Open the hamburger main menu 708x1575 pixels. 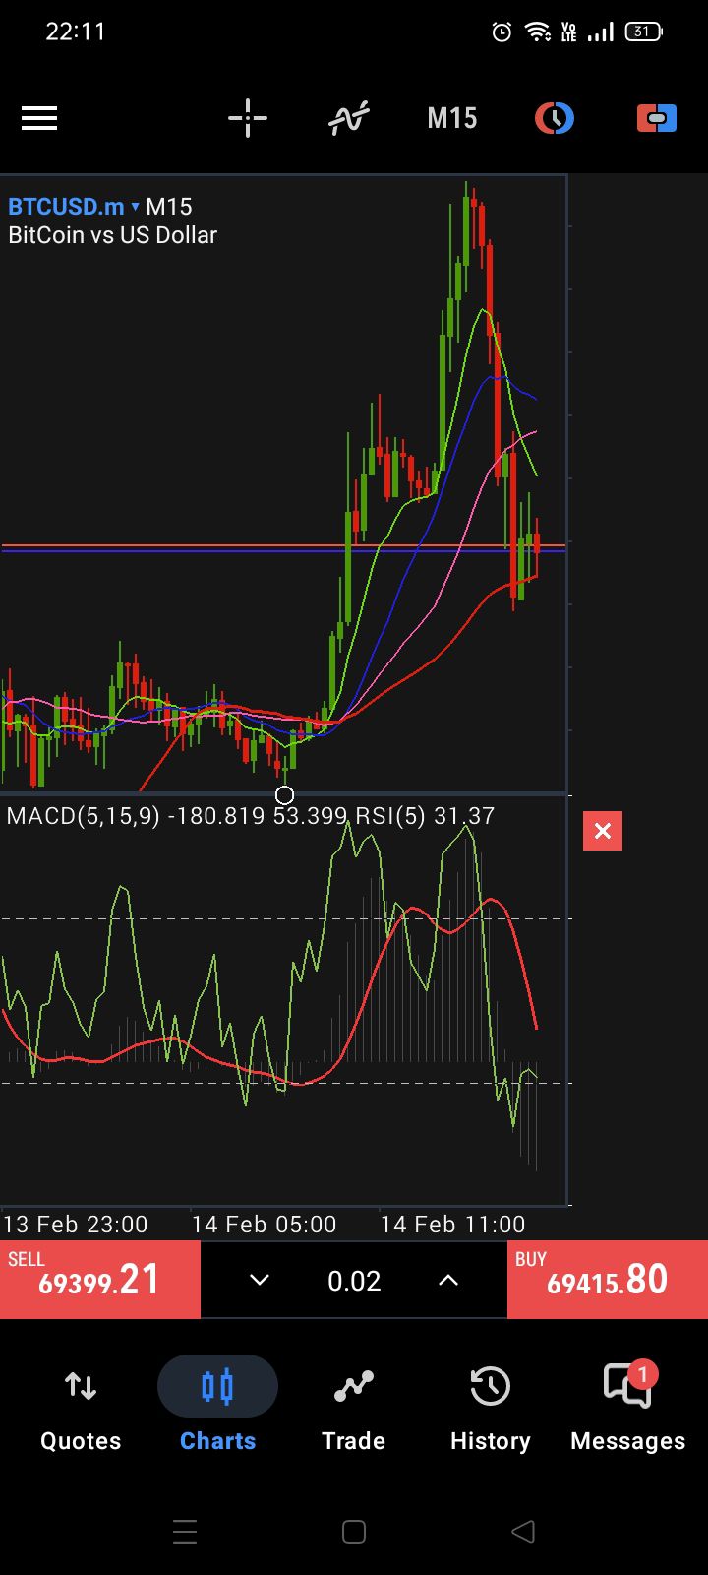point(39,119)
